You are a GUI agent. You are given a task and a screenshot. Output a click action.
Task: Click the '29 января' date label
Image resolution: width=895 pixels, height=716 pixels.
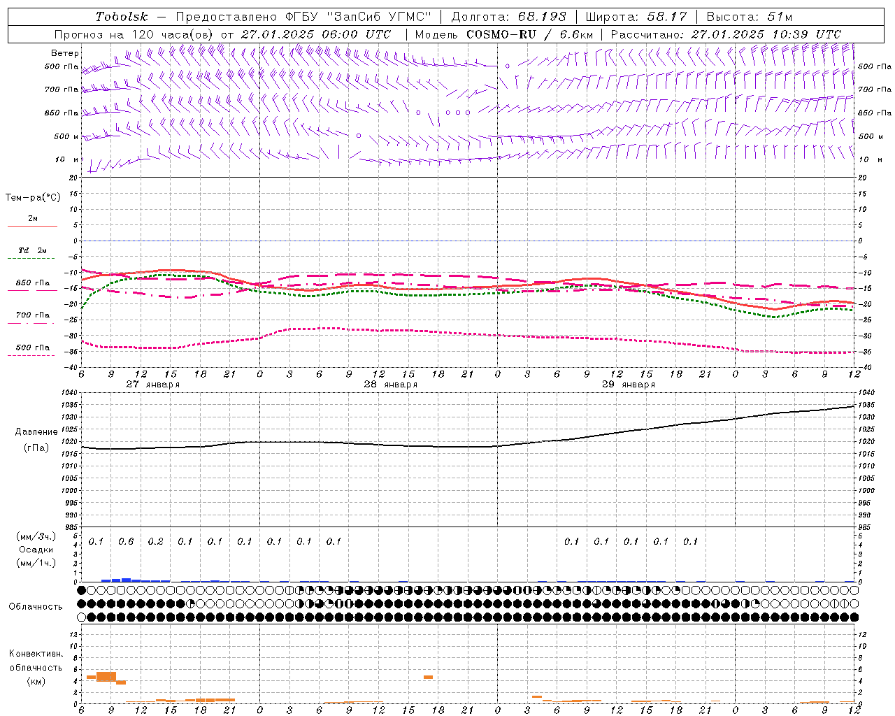(628, 385)
